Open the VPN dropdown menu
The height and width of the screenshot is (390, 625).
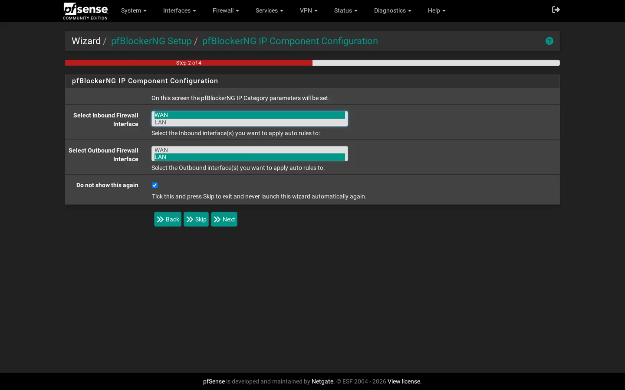click(x=309, y=11)
